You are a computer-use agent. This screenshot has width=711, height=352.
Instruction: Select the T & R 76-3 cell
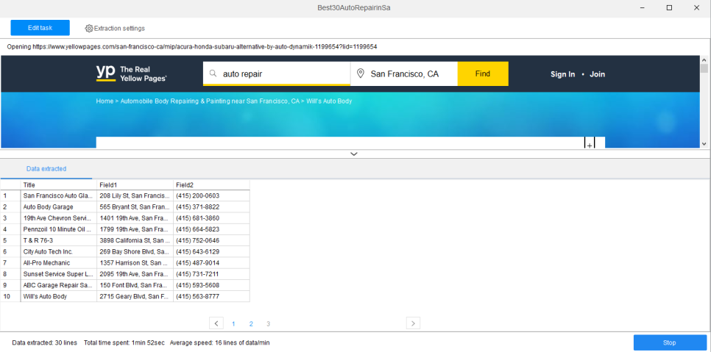[x=58, y=240]
